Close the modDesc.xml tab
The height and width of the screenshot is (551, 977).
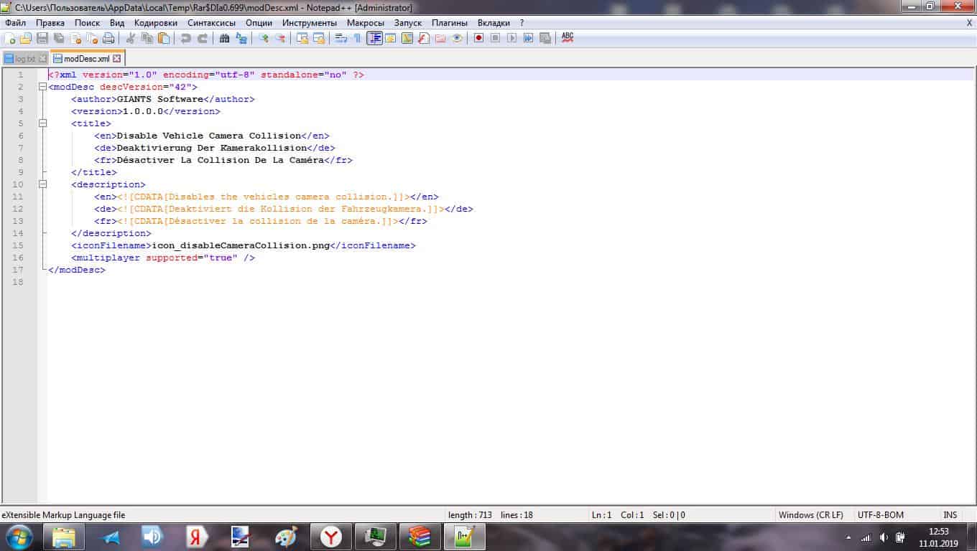coord(117,59)
